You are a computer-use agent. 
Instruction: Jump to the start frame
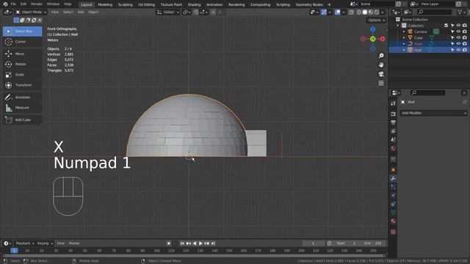pyautogui.click(x=182, y=243)
